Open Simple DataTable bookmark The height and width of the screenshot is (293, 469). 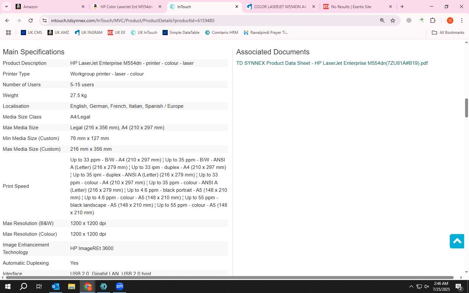pos(181,33)
